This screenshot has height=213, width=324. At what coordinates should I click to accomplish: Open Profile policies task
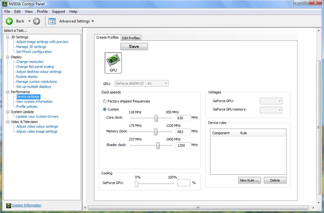27,107
